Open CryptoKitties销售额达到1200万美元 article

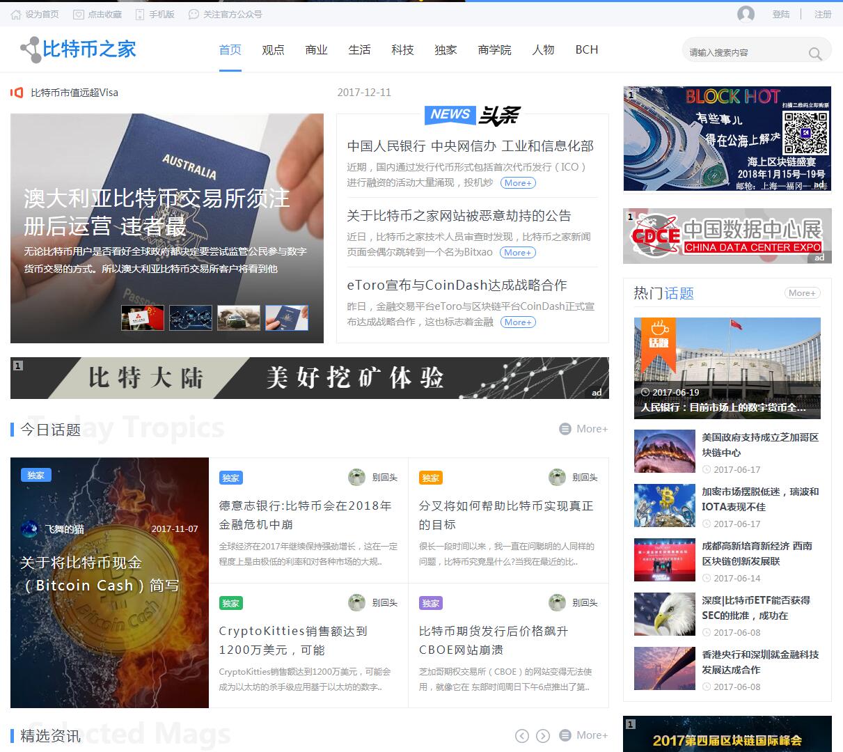[293, 641]
